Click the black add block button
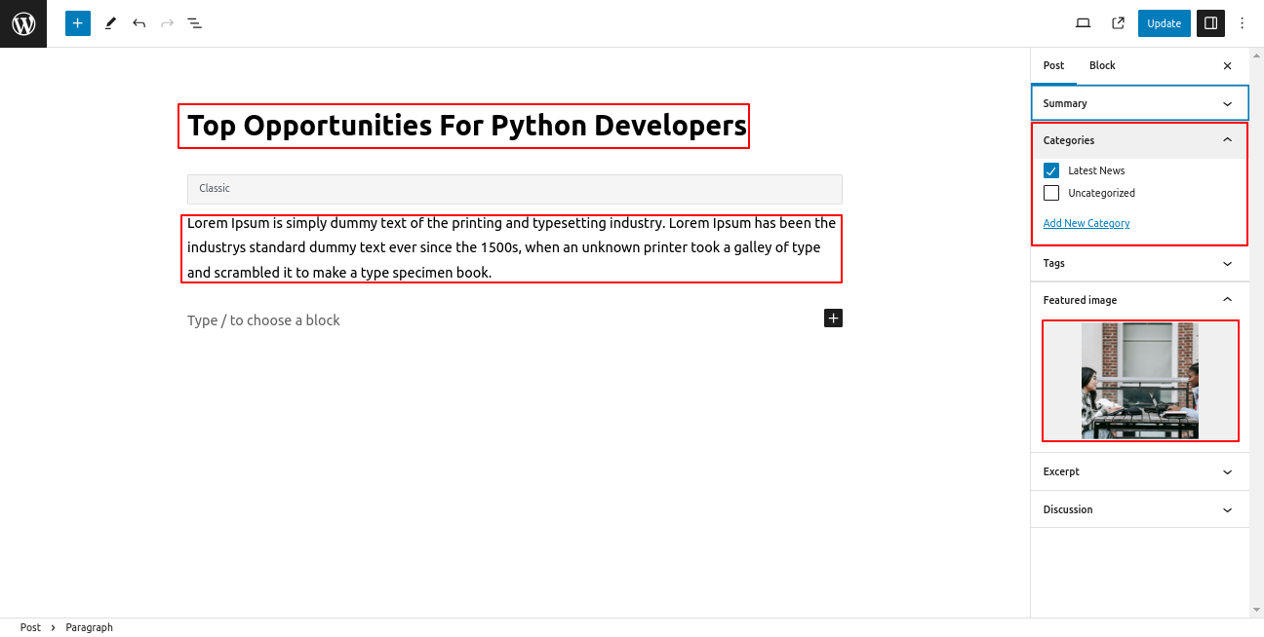Image resolution: width=1264 pixels, height=637 pixels. pyautogui.click(x=833, y=318)
